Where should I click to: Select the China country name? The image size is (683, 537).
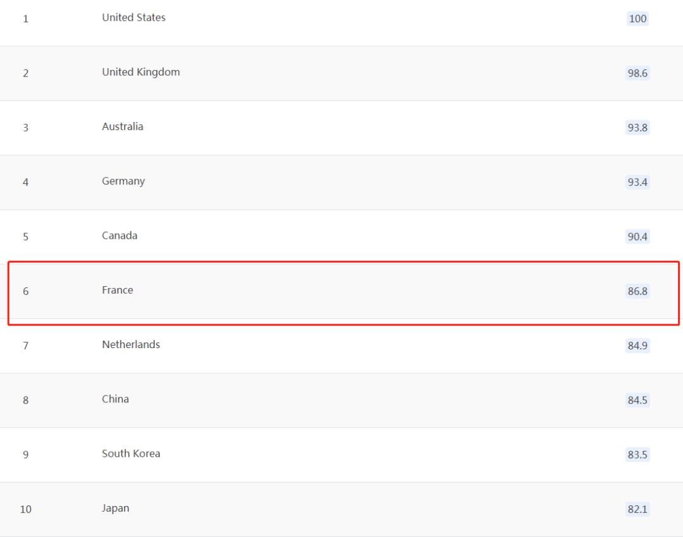point(116,399)
